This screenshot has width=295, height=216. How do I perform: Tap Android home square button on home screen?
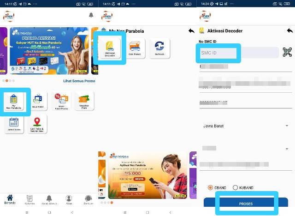(x=49, y=212)
